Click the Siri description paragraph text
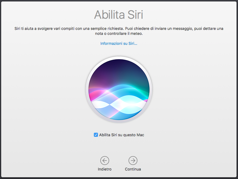238x179 pixels. 119,31
